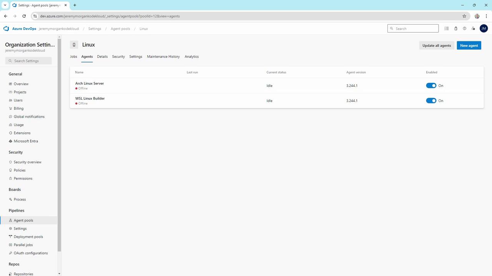Open the JM account avatar menu
The height and width of the screenshot is (276, 492).
click(x=484, y=28)
